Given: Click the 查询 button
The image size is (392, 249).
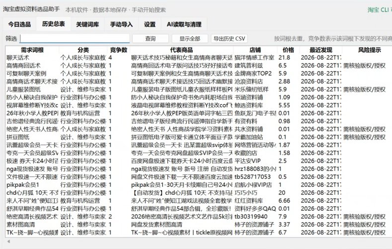Looking at the screenshot, I should point(151,38).
